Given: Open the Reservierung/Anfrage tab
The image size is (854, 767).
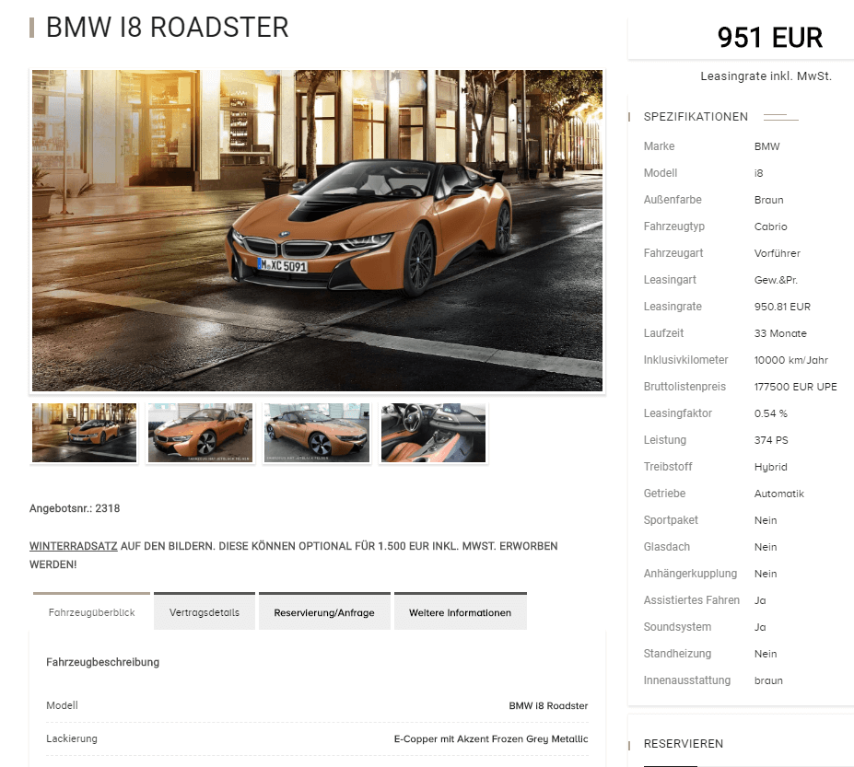Looking at the screenshot, I should click(x=324, y=612).
